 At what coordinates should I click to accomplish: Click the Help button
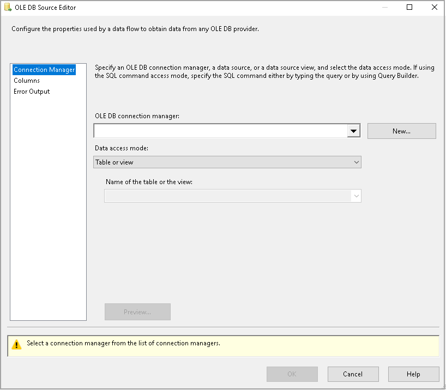coord(413,374)
